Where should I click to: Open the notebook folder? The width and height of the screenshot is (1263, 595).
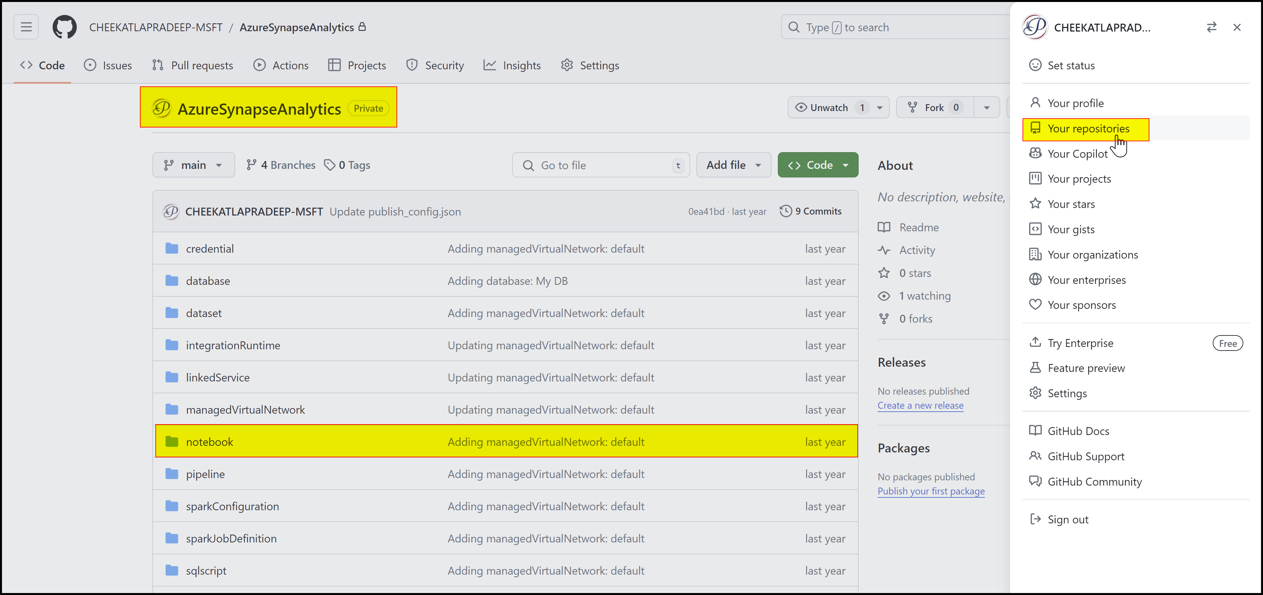pyautogui.click(x=209, y=442)
